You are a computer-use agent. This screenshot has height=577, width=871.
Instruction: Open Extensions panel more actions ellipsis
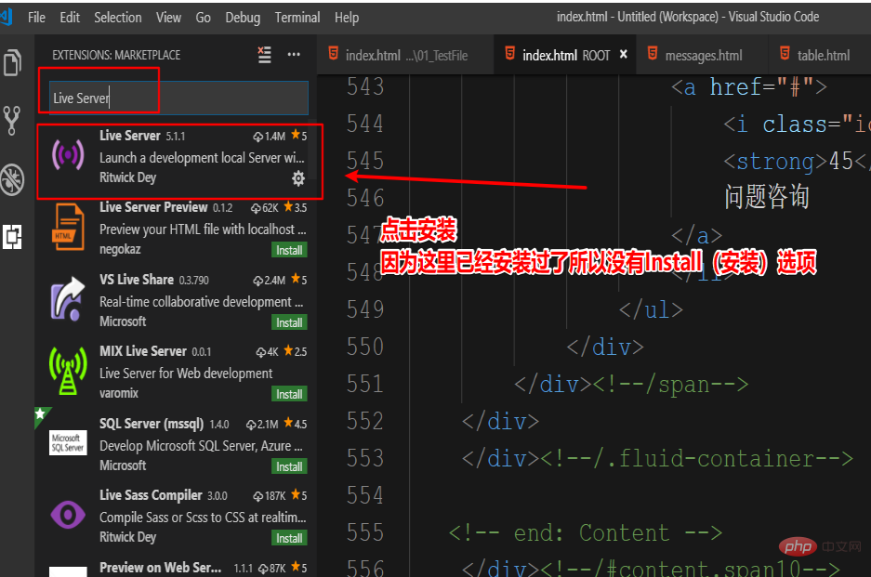pos(294,55)
